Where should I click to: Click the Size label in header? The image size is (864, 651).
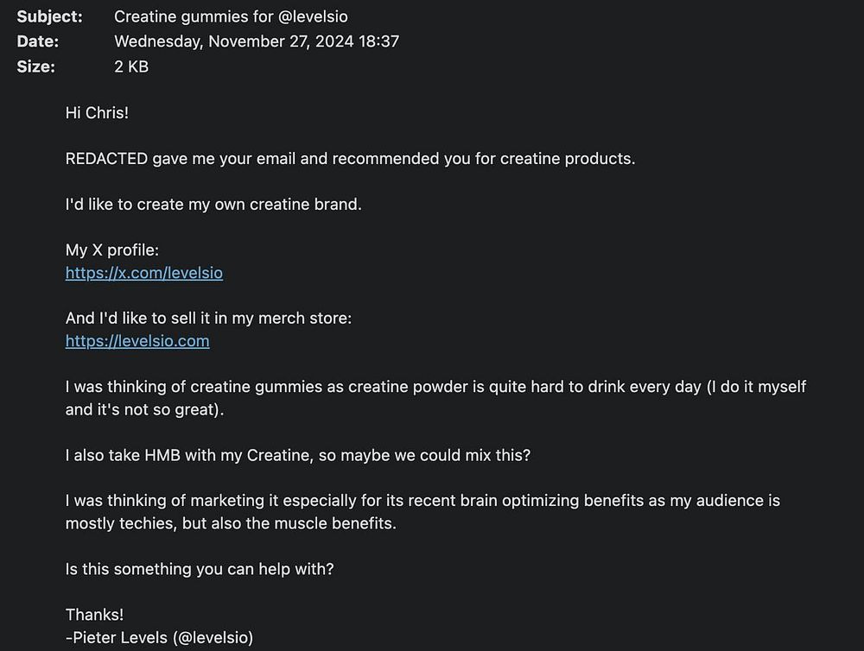pyautogui.click(x=35, y=66)
